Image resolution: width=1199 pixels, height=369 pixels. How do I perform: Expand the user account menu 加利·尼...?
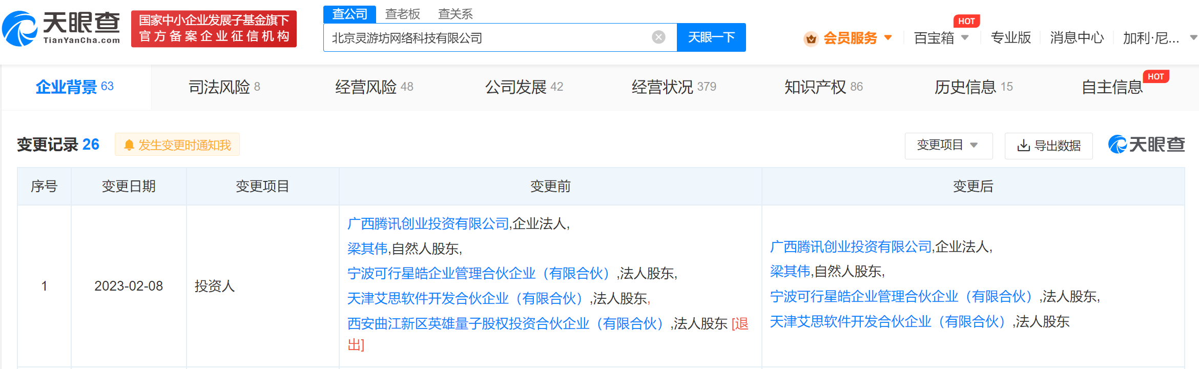coord(1160,38)
